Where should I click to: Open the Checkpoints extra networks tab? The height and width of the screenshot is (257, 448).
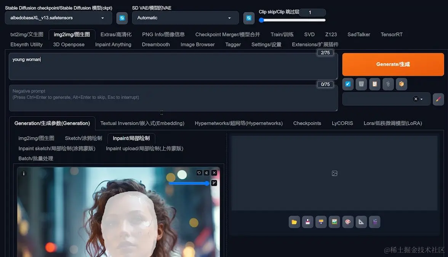pyautogui.click(x=307, y=123)
